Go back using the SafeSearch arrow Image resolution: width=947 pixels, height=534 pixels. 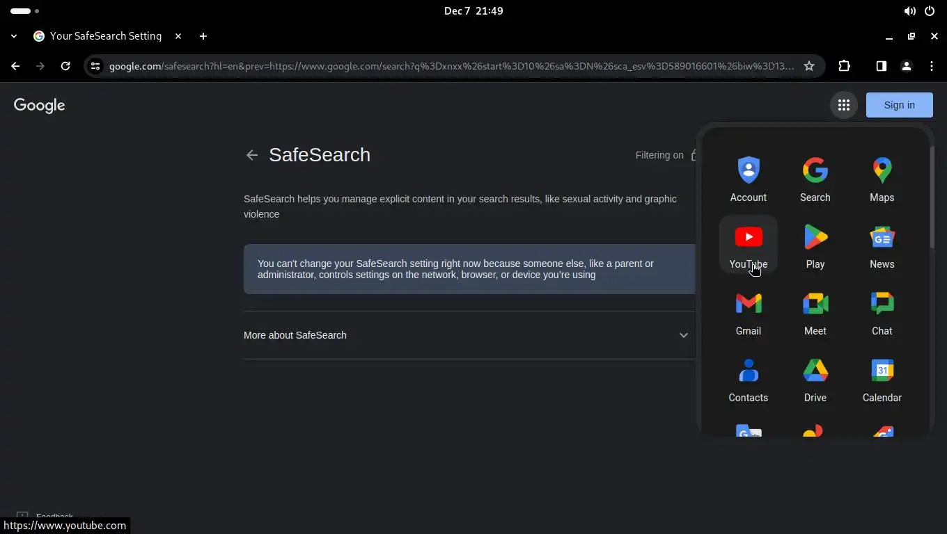point(252,155)
